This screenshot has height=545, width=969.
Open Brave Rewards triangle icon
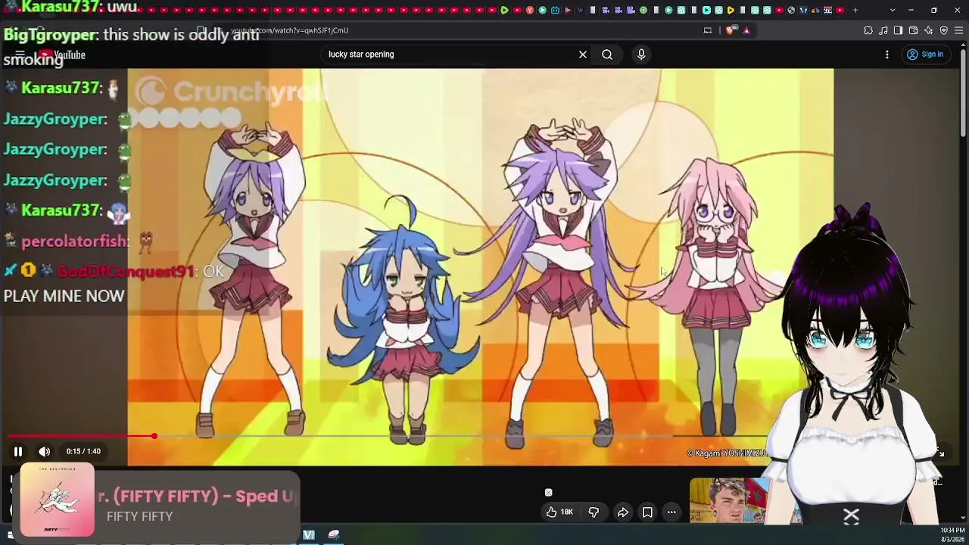(x=746, y=30)
